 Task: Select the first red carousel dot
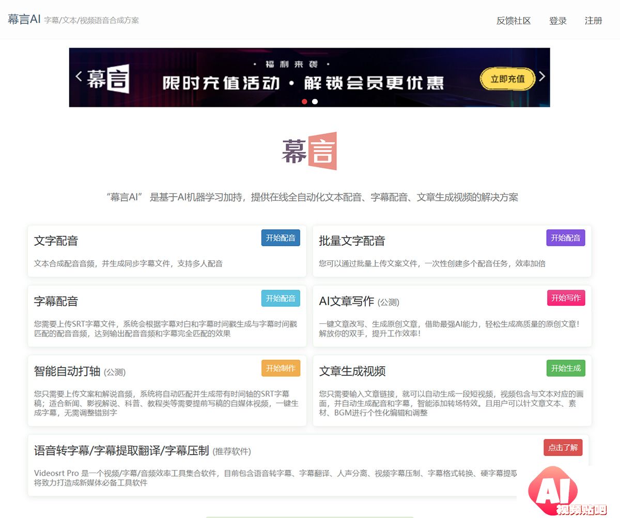(x=304, y=101)
